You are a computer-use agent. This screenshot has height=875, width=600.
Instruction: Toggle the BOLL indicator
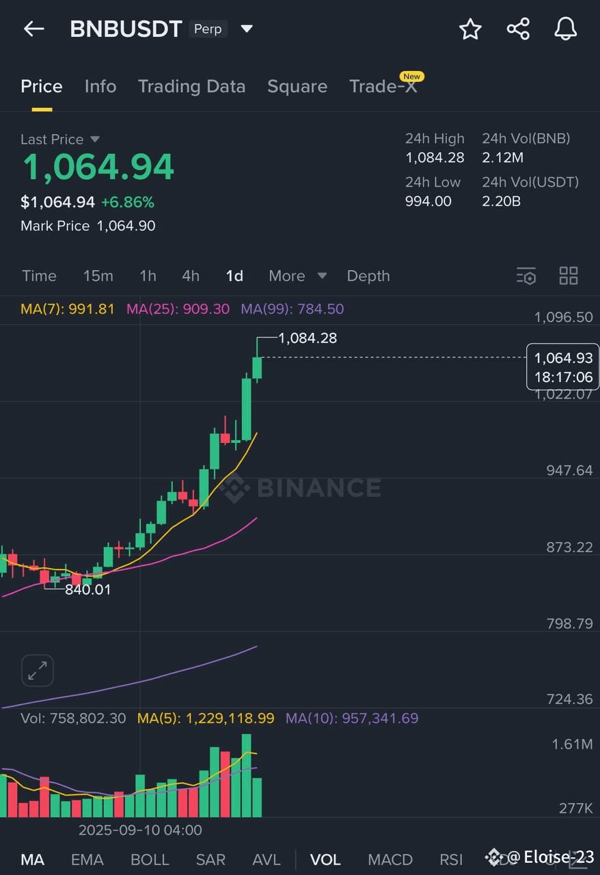(x=150, y=859)
